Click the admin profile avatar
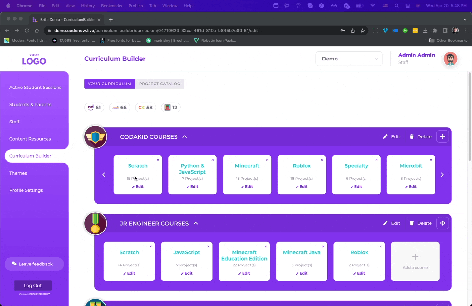Viewport: 472px width, 306px height. [450, 59]
